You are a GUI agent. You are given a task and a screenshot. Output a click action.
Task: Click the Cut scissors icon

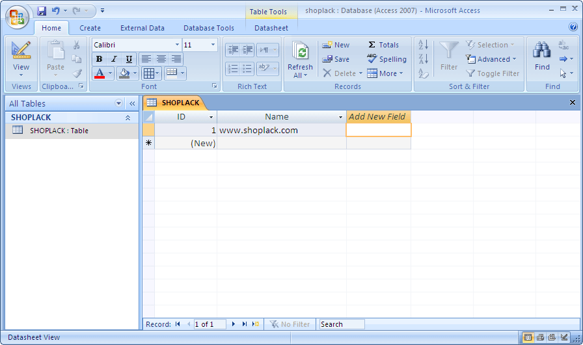coord(77,45)
